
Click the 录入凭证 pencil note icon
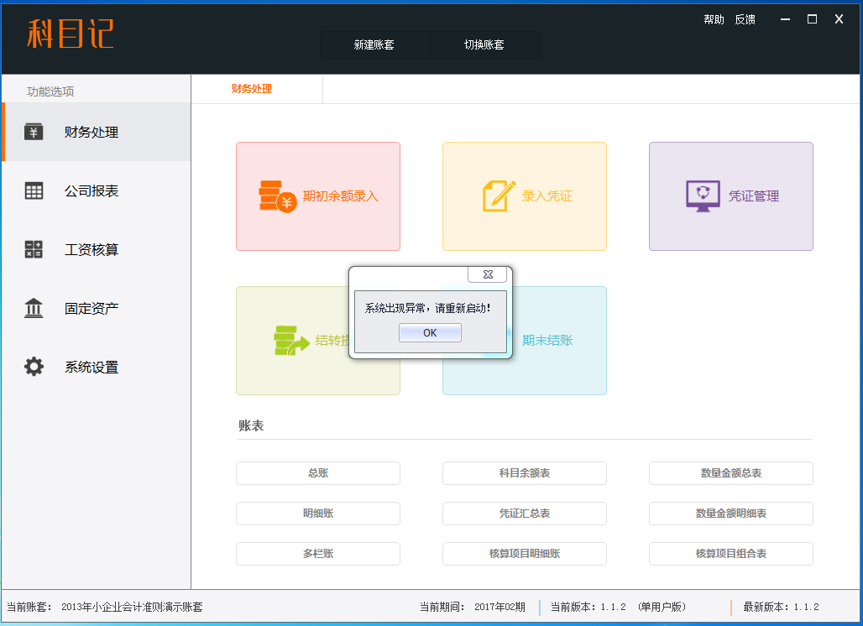click(x=499, y=196)
